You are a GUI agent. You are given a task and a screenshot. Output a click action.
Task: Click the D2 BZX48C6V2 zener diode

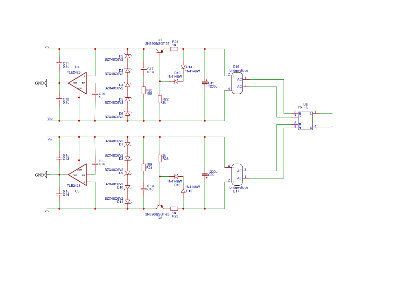pos(128,56)
